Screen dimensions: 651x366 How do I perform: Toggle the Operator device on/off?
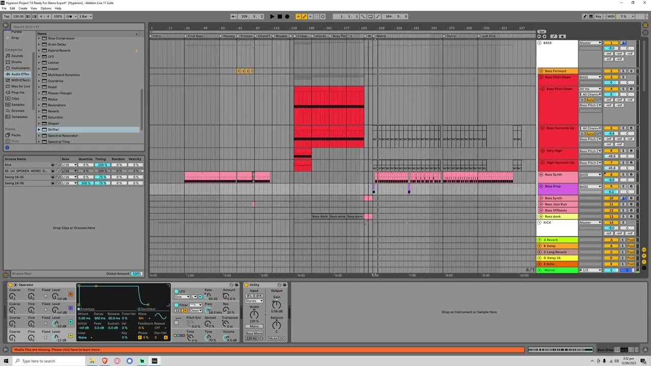10,285
